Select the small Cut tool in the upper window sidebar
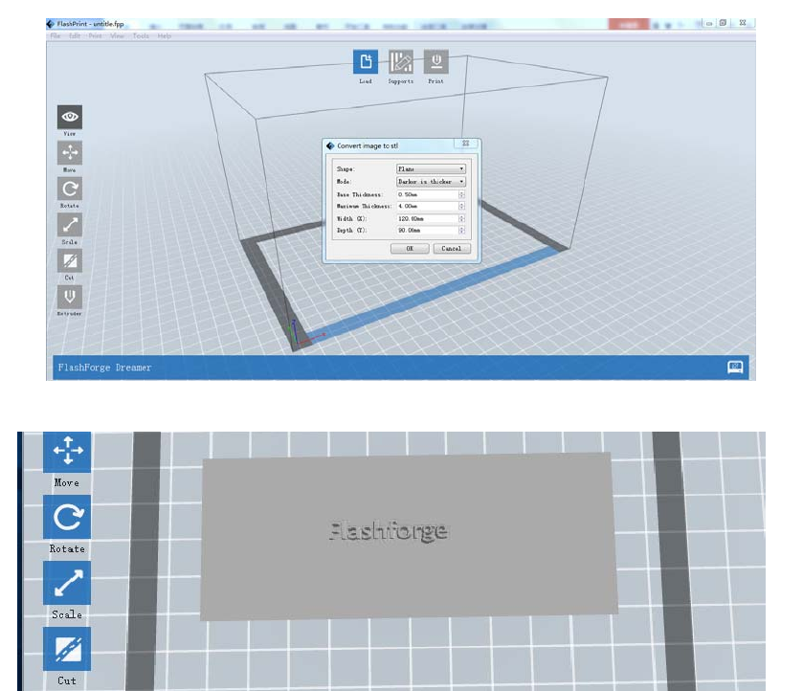Viewport: 803px width, 691px height. coord(70,260)
